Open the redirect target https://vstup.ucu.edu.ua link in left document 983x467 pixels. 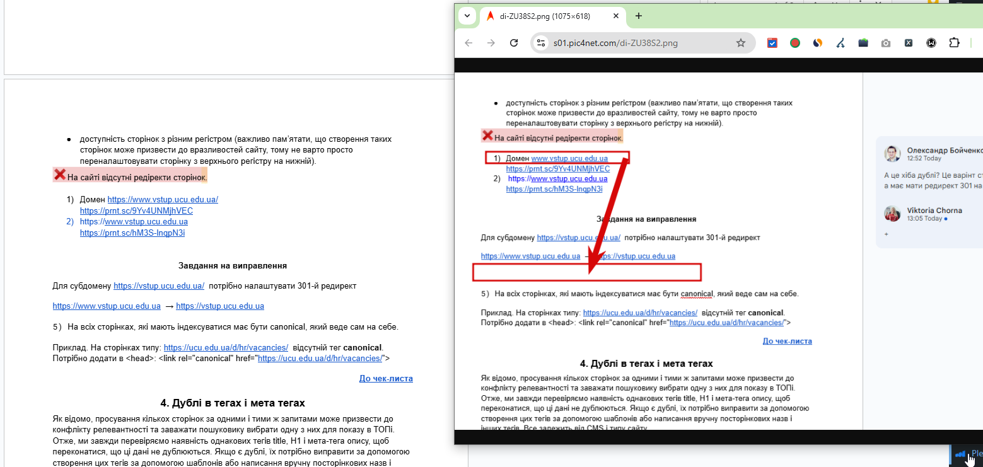point(220,306)
